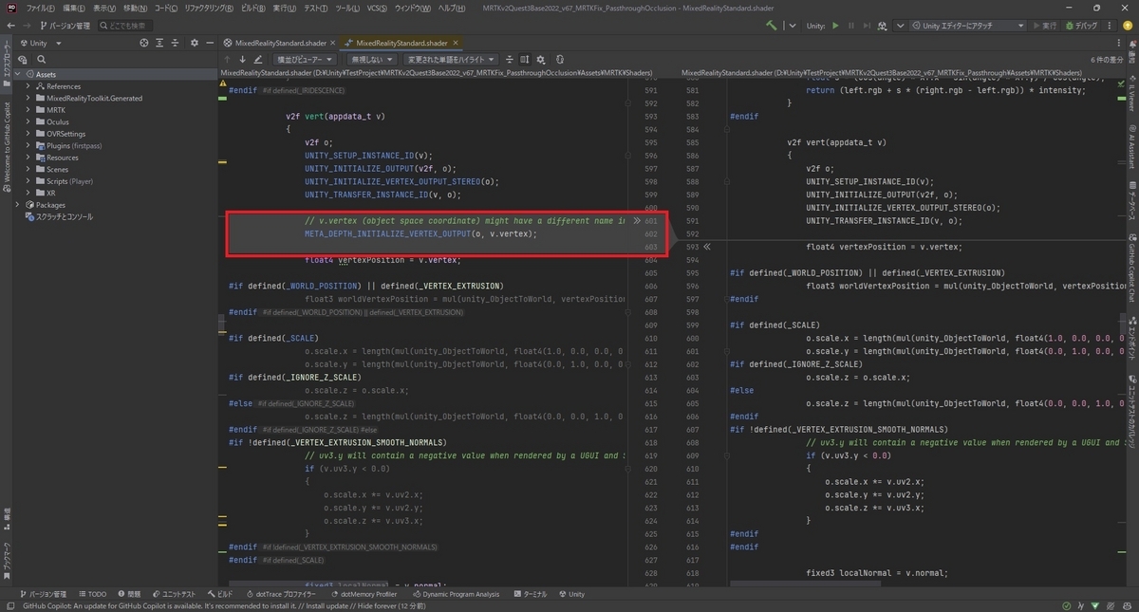The width and height of the screenshot is (1139, 612).
Task: Open Dynamic Program Analysis tool window
Action: 457,594
